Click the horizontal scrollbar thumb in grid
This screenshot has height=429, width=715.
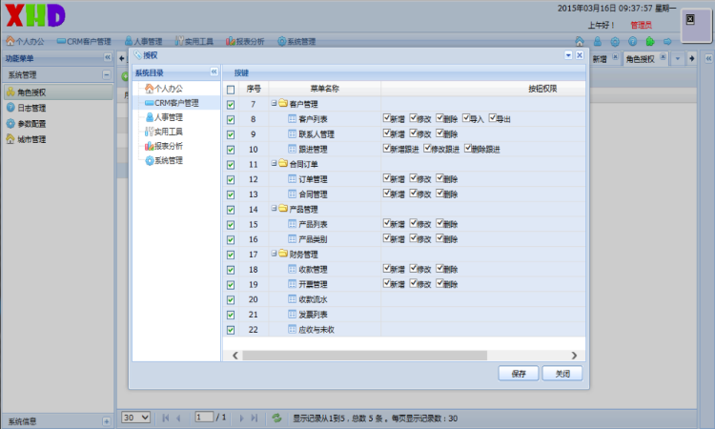click(365, 356)
